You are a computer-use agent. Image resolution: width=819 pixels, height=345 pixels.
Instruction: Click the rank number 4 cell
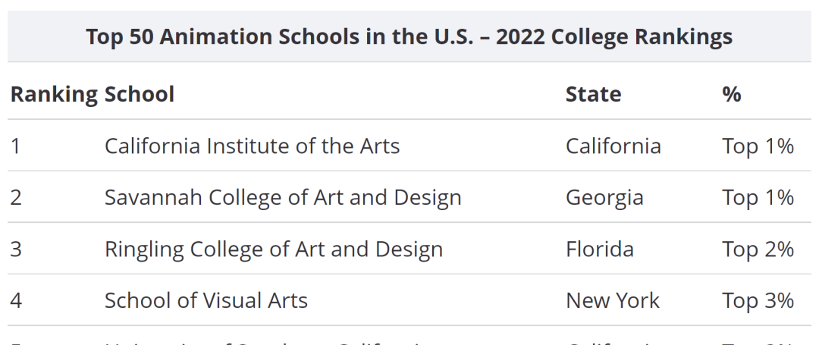[16, 300]
